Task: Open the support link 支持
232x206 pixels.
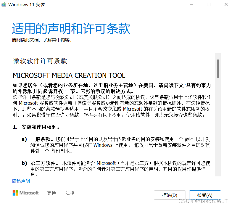Action: click(51, 193)
